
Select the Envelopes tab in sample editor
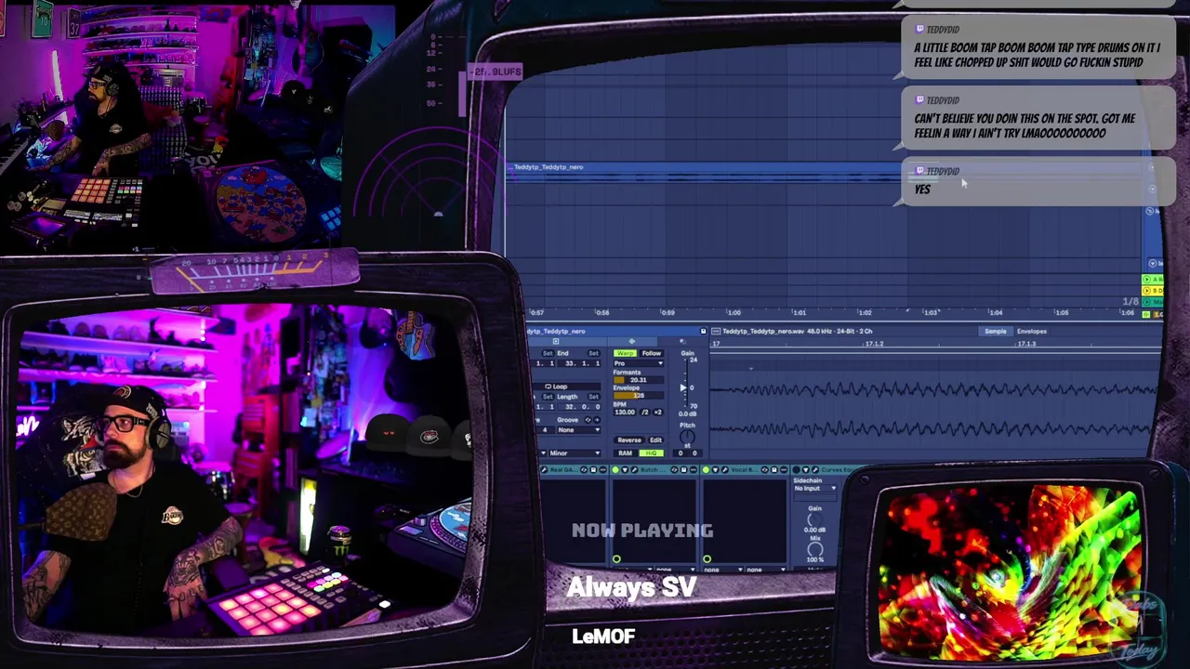click(x=1031, y=331)
